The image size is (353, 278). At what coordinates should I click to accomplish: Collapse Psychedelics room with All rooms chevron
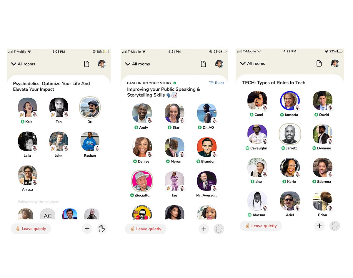point(14,64)
